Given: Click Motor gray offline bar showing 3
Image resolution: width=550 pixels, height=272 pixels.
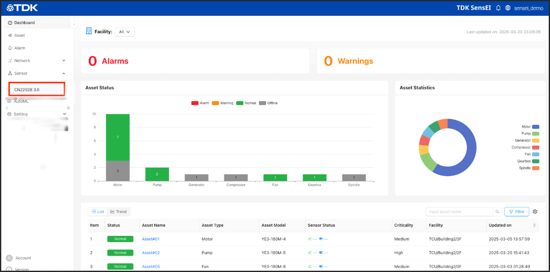Looking at the screenshot, I should pyautogui.click(x=118, y=171).
